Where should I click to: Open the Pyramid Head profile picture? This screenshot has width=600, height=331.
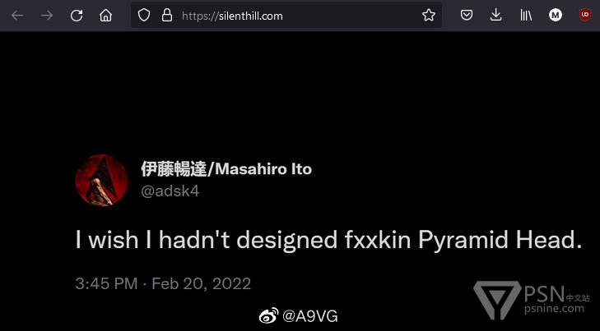tap(101, 181)
